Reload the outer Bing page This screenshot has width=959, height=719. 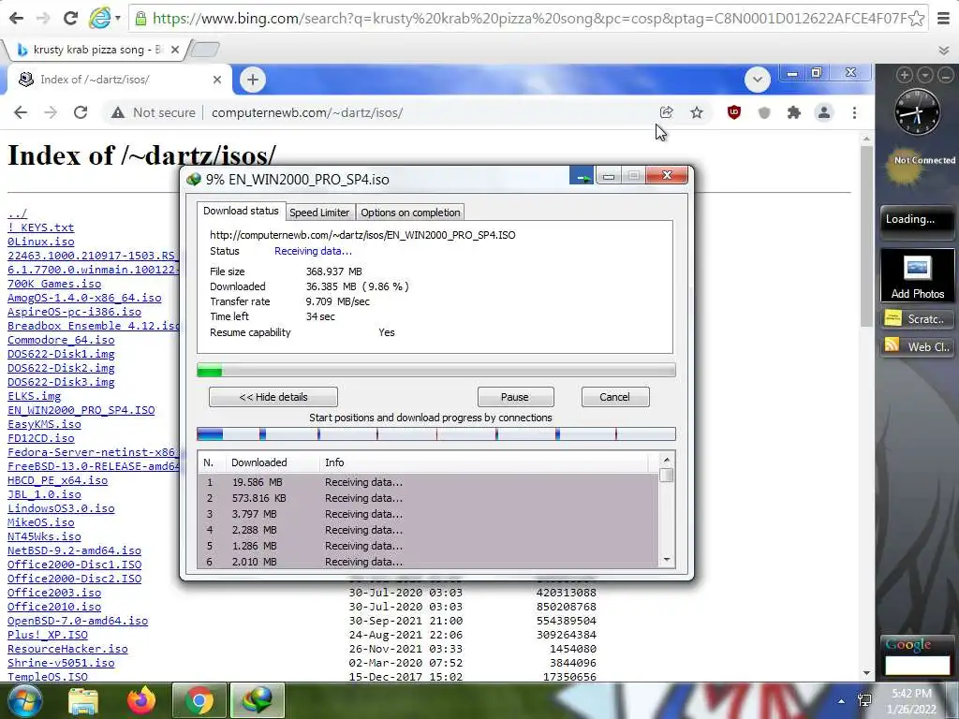click(x=71, y=19)
